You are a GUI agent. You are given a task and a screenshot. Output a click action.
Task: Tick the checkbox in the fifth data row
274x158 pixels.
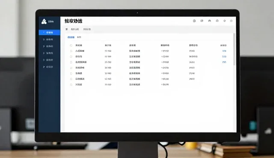coord(71,73)
